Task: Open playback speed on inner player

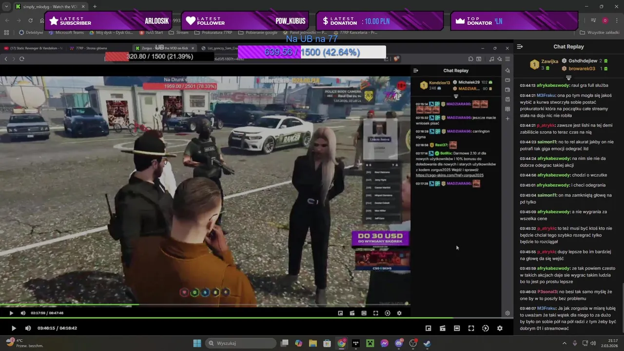Action: click(388, 313)
